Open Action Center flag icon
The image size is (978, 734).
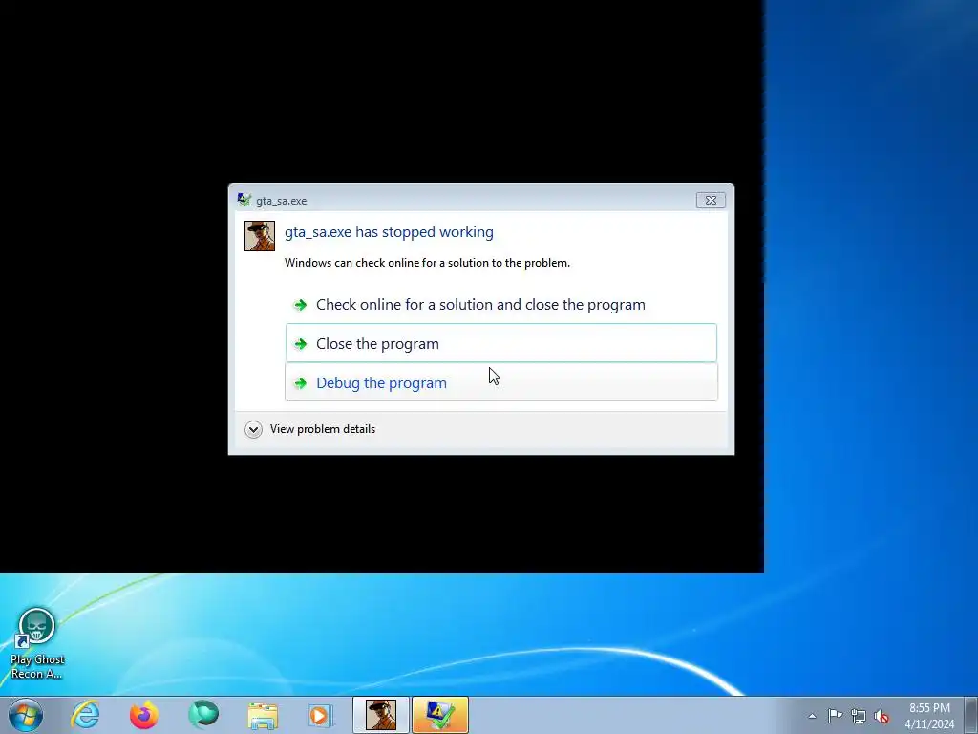point(835,716)
